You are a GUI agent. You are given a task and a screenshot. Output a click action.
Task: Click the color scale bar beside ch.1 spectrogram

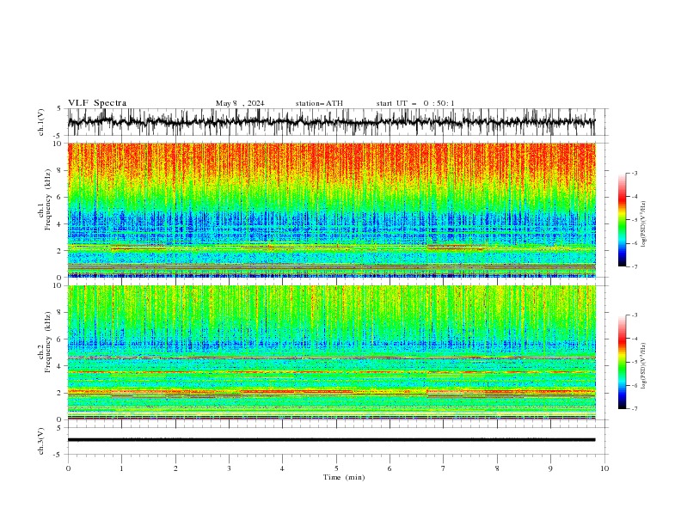pos(622,220)
